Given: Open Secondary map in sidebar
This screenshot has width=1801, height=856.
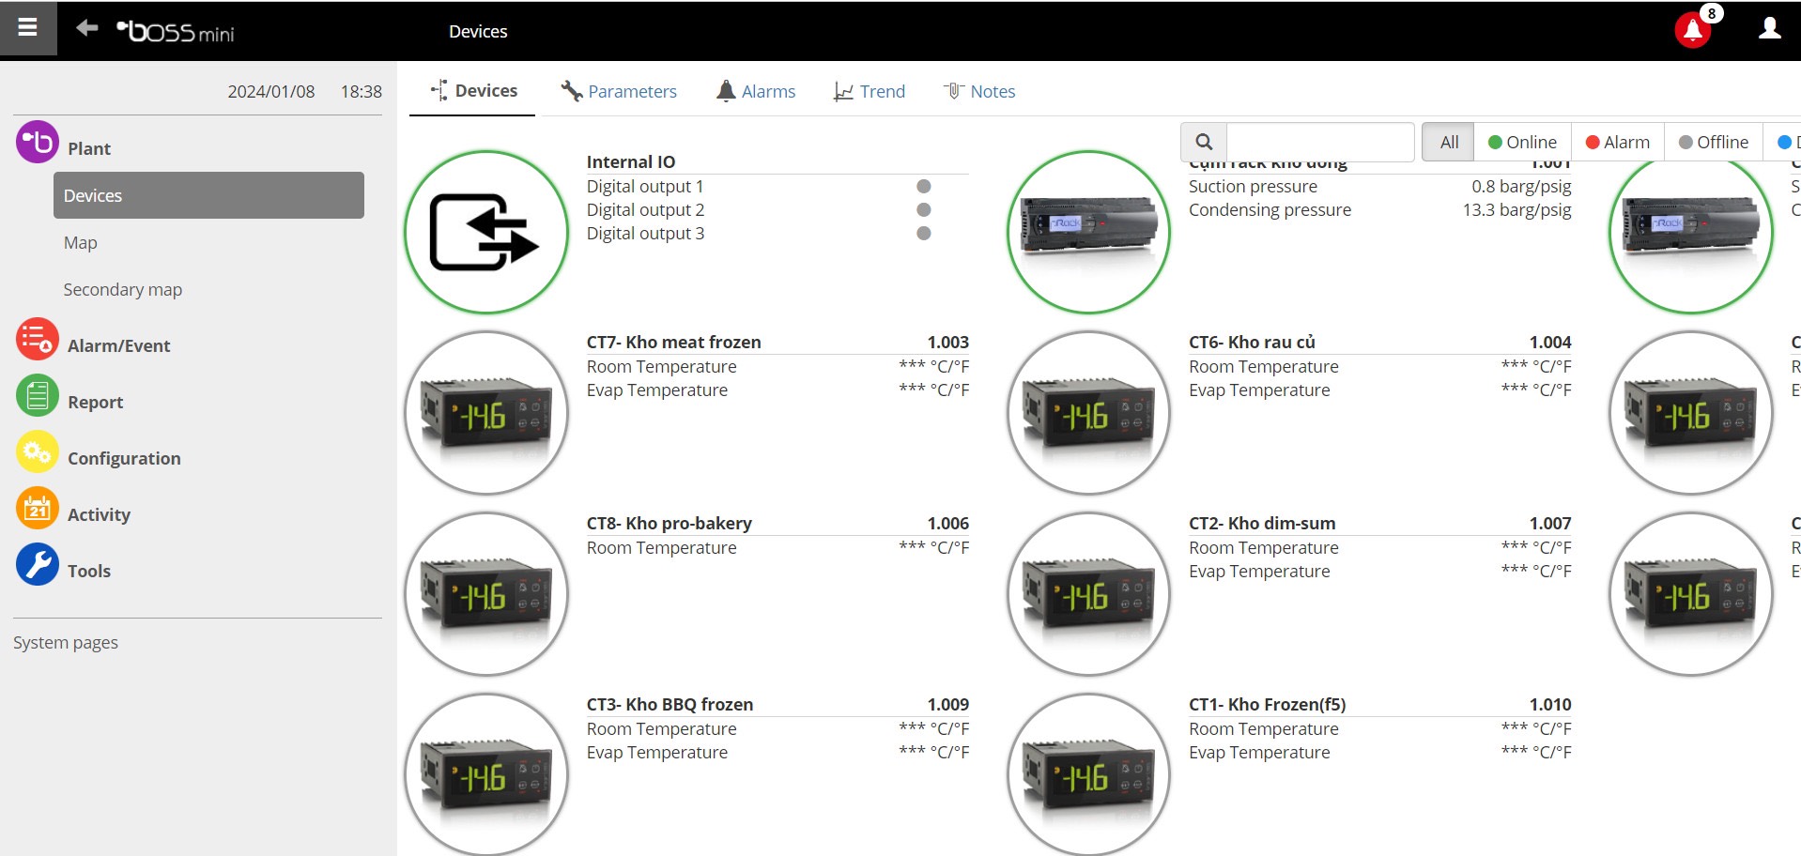Looking at the screenshot, I should 123,290.
